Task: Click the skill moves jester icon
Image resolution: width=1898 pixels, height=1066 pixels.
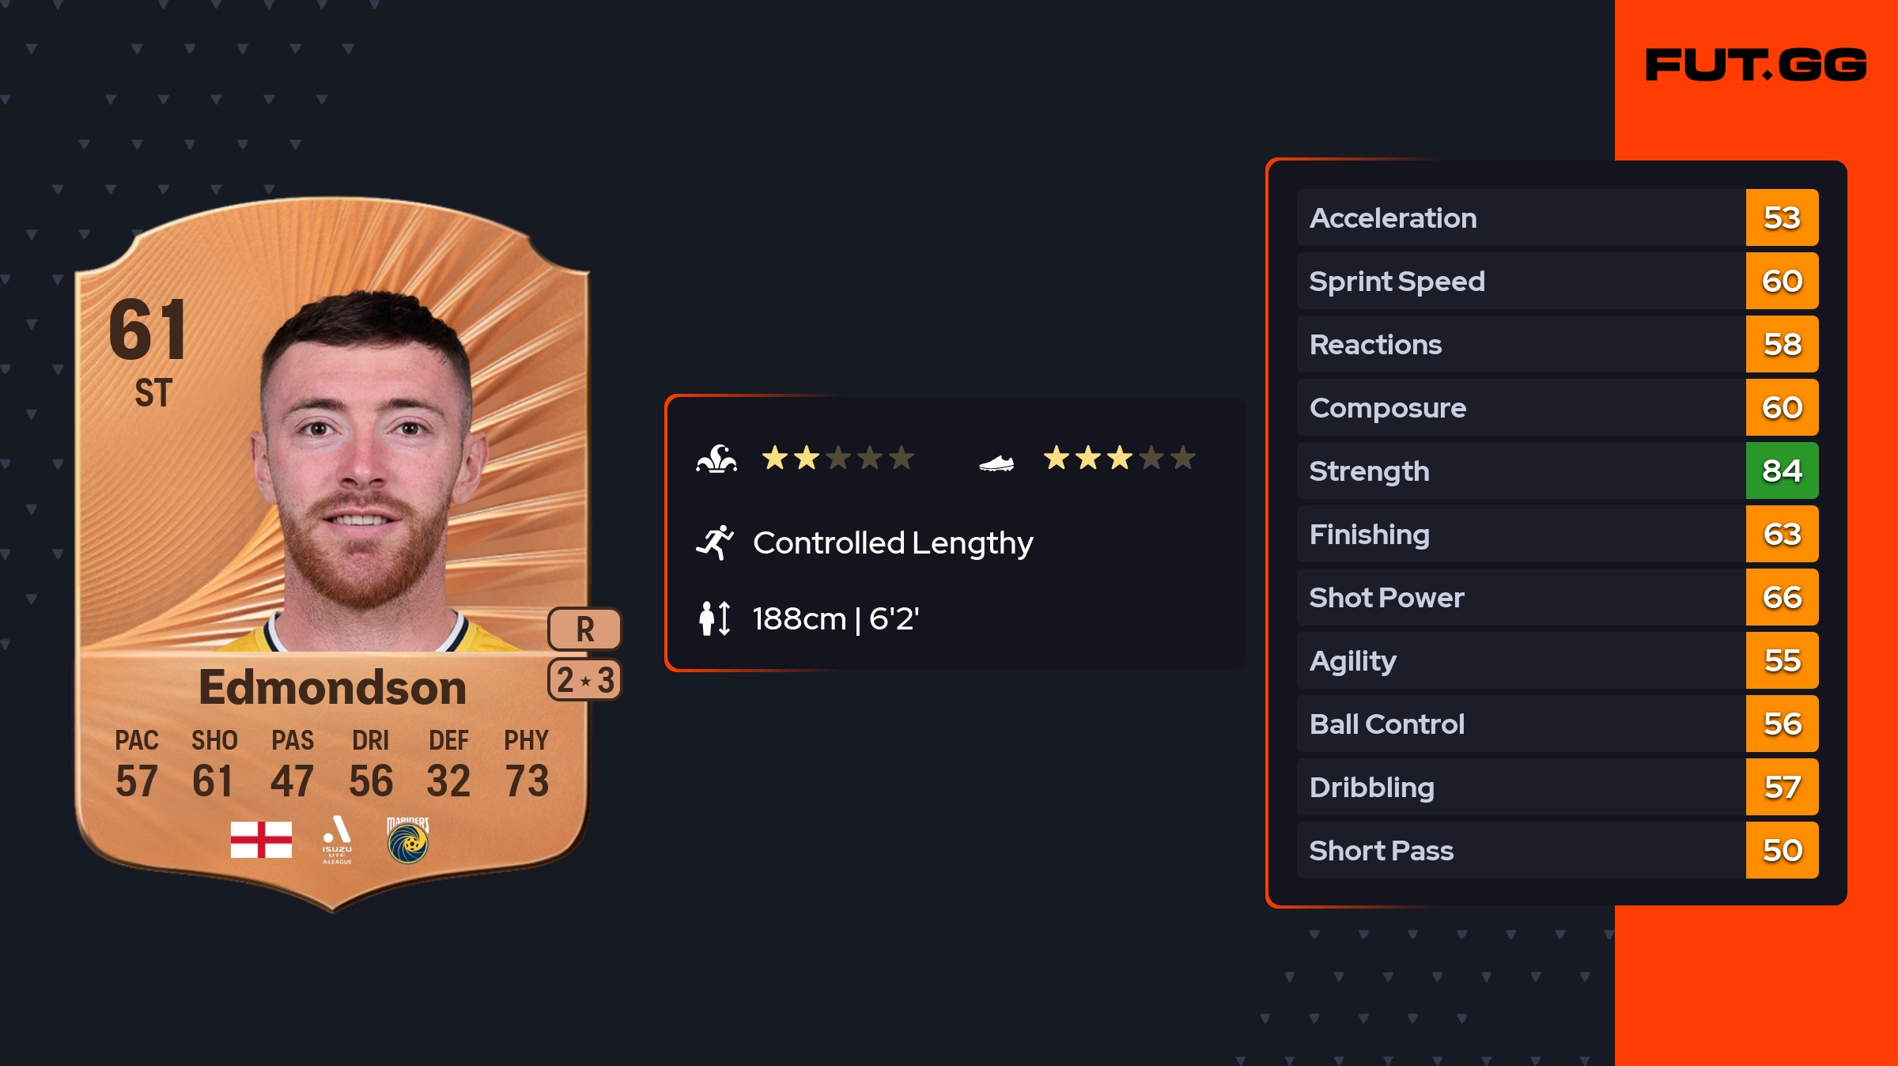Action: coord(716,459)
